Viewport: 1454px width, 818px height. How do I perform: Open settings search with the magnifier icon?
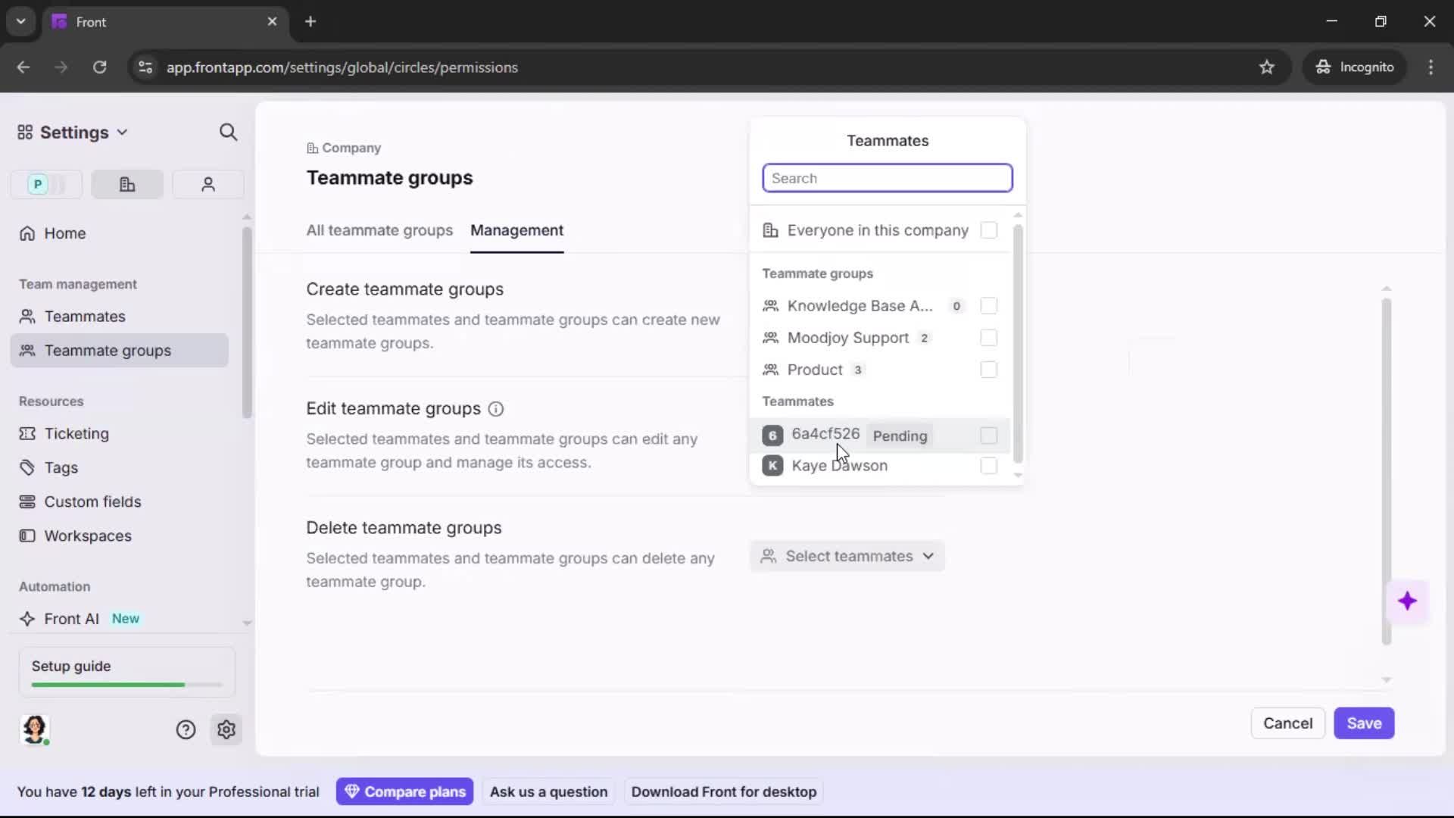[229, 132]
